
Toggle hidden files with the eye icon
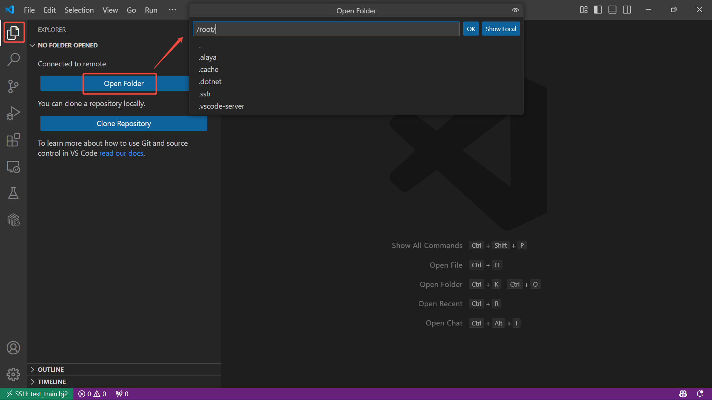(x=515, y=10)
